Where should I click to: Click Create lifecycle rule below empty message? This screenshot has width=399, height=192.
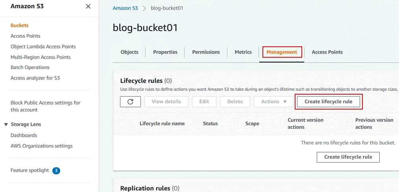click(348, 157)
